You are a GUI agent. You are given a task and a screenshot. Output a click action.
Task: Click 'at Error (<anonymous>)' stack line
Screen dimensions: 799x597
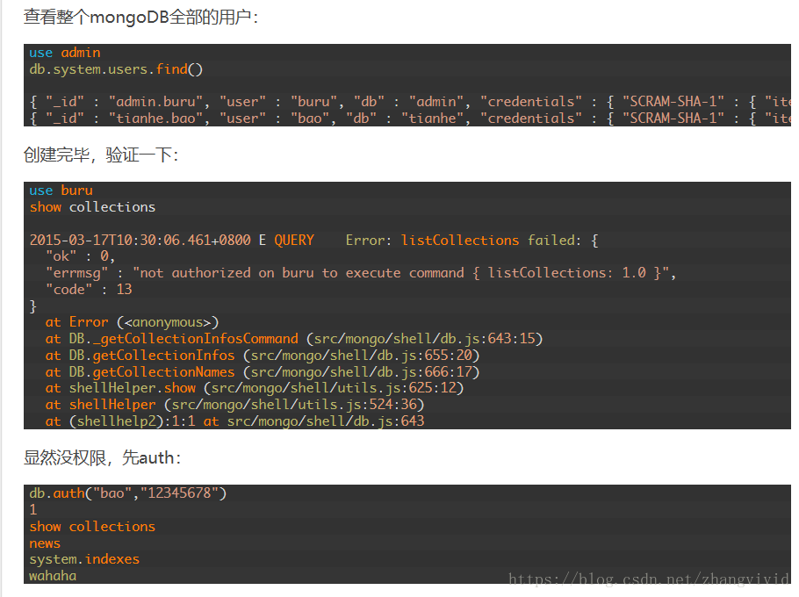click(132, 322)
